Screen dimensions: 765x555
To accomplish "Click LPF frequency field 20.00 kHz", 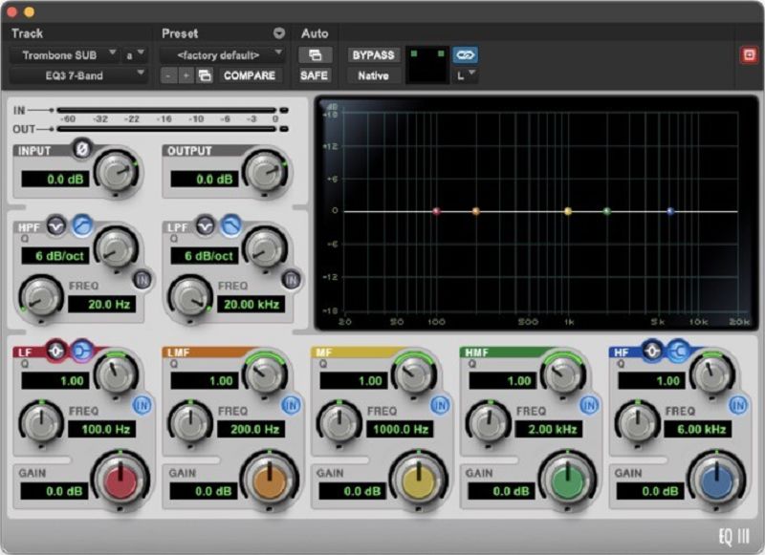I will 251,305.
